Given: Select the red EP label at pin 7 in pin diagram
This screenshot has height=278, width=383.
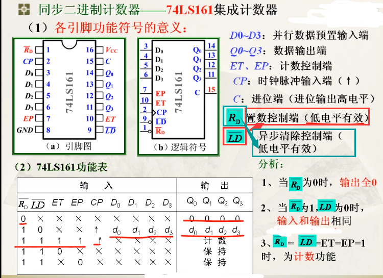Looking at the screenshot, I should pyautogui.click(x=28, y=119).
